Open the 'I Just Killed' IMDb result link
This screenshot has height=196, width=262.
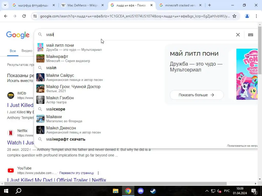tap(20, 105)
